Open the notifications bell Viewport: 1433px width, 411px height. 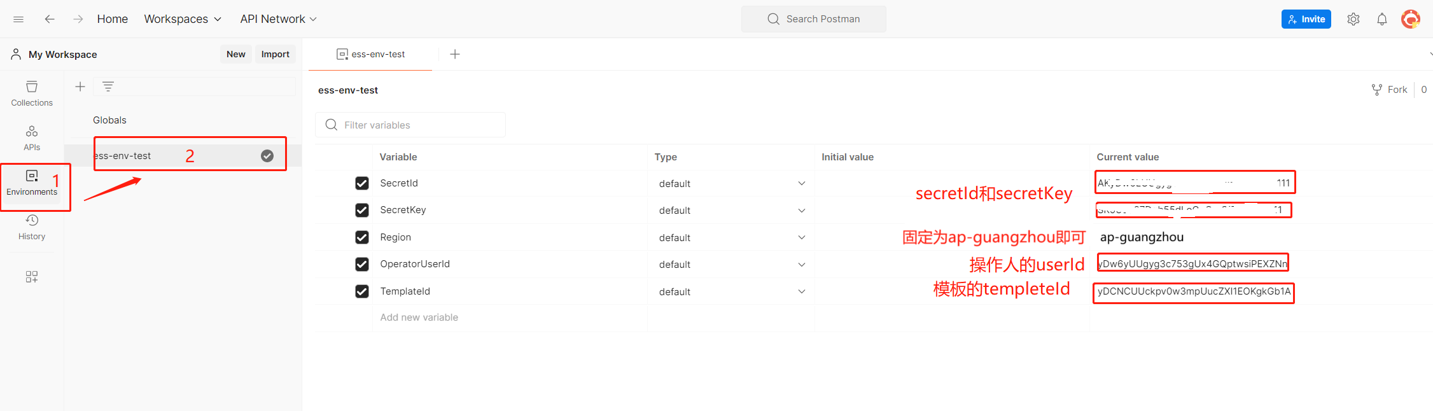pyautogui.click(x=1382, y=19)
